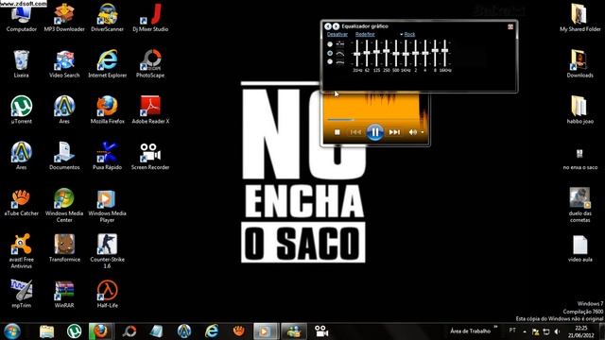Viewport: 605px width, 340px height.
Task: Open the video aula file
Action: (x=579, y=248)
